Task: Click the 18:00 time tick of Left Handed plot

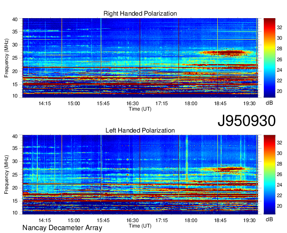Action: click(x=191, y=220)
